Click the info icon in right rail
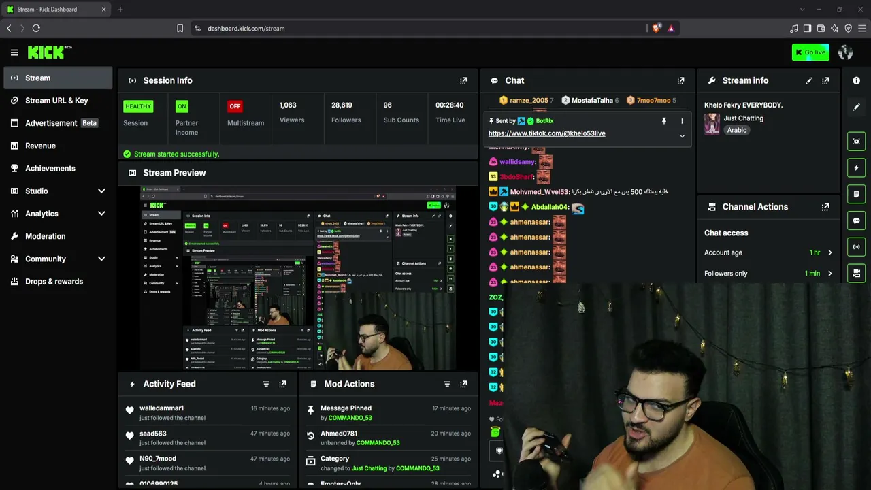871x490 pixels. [857, 80]
